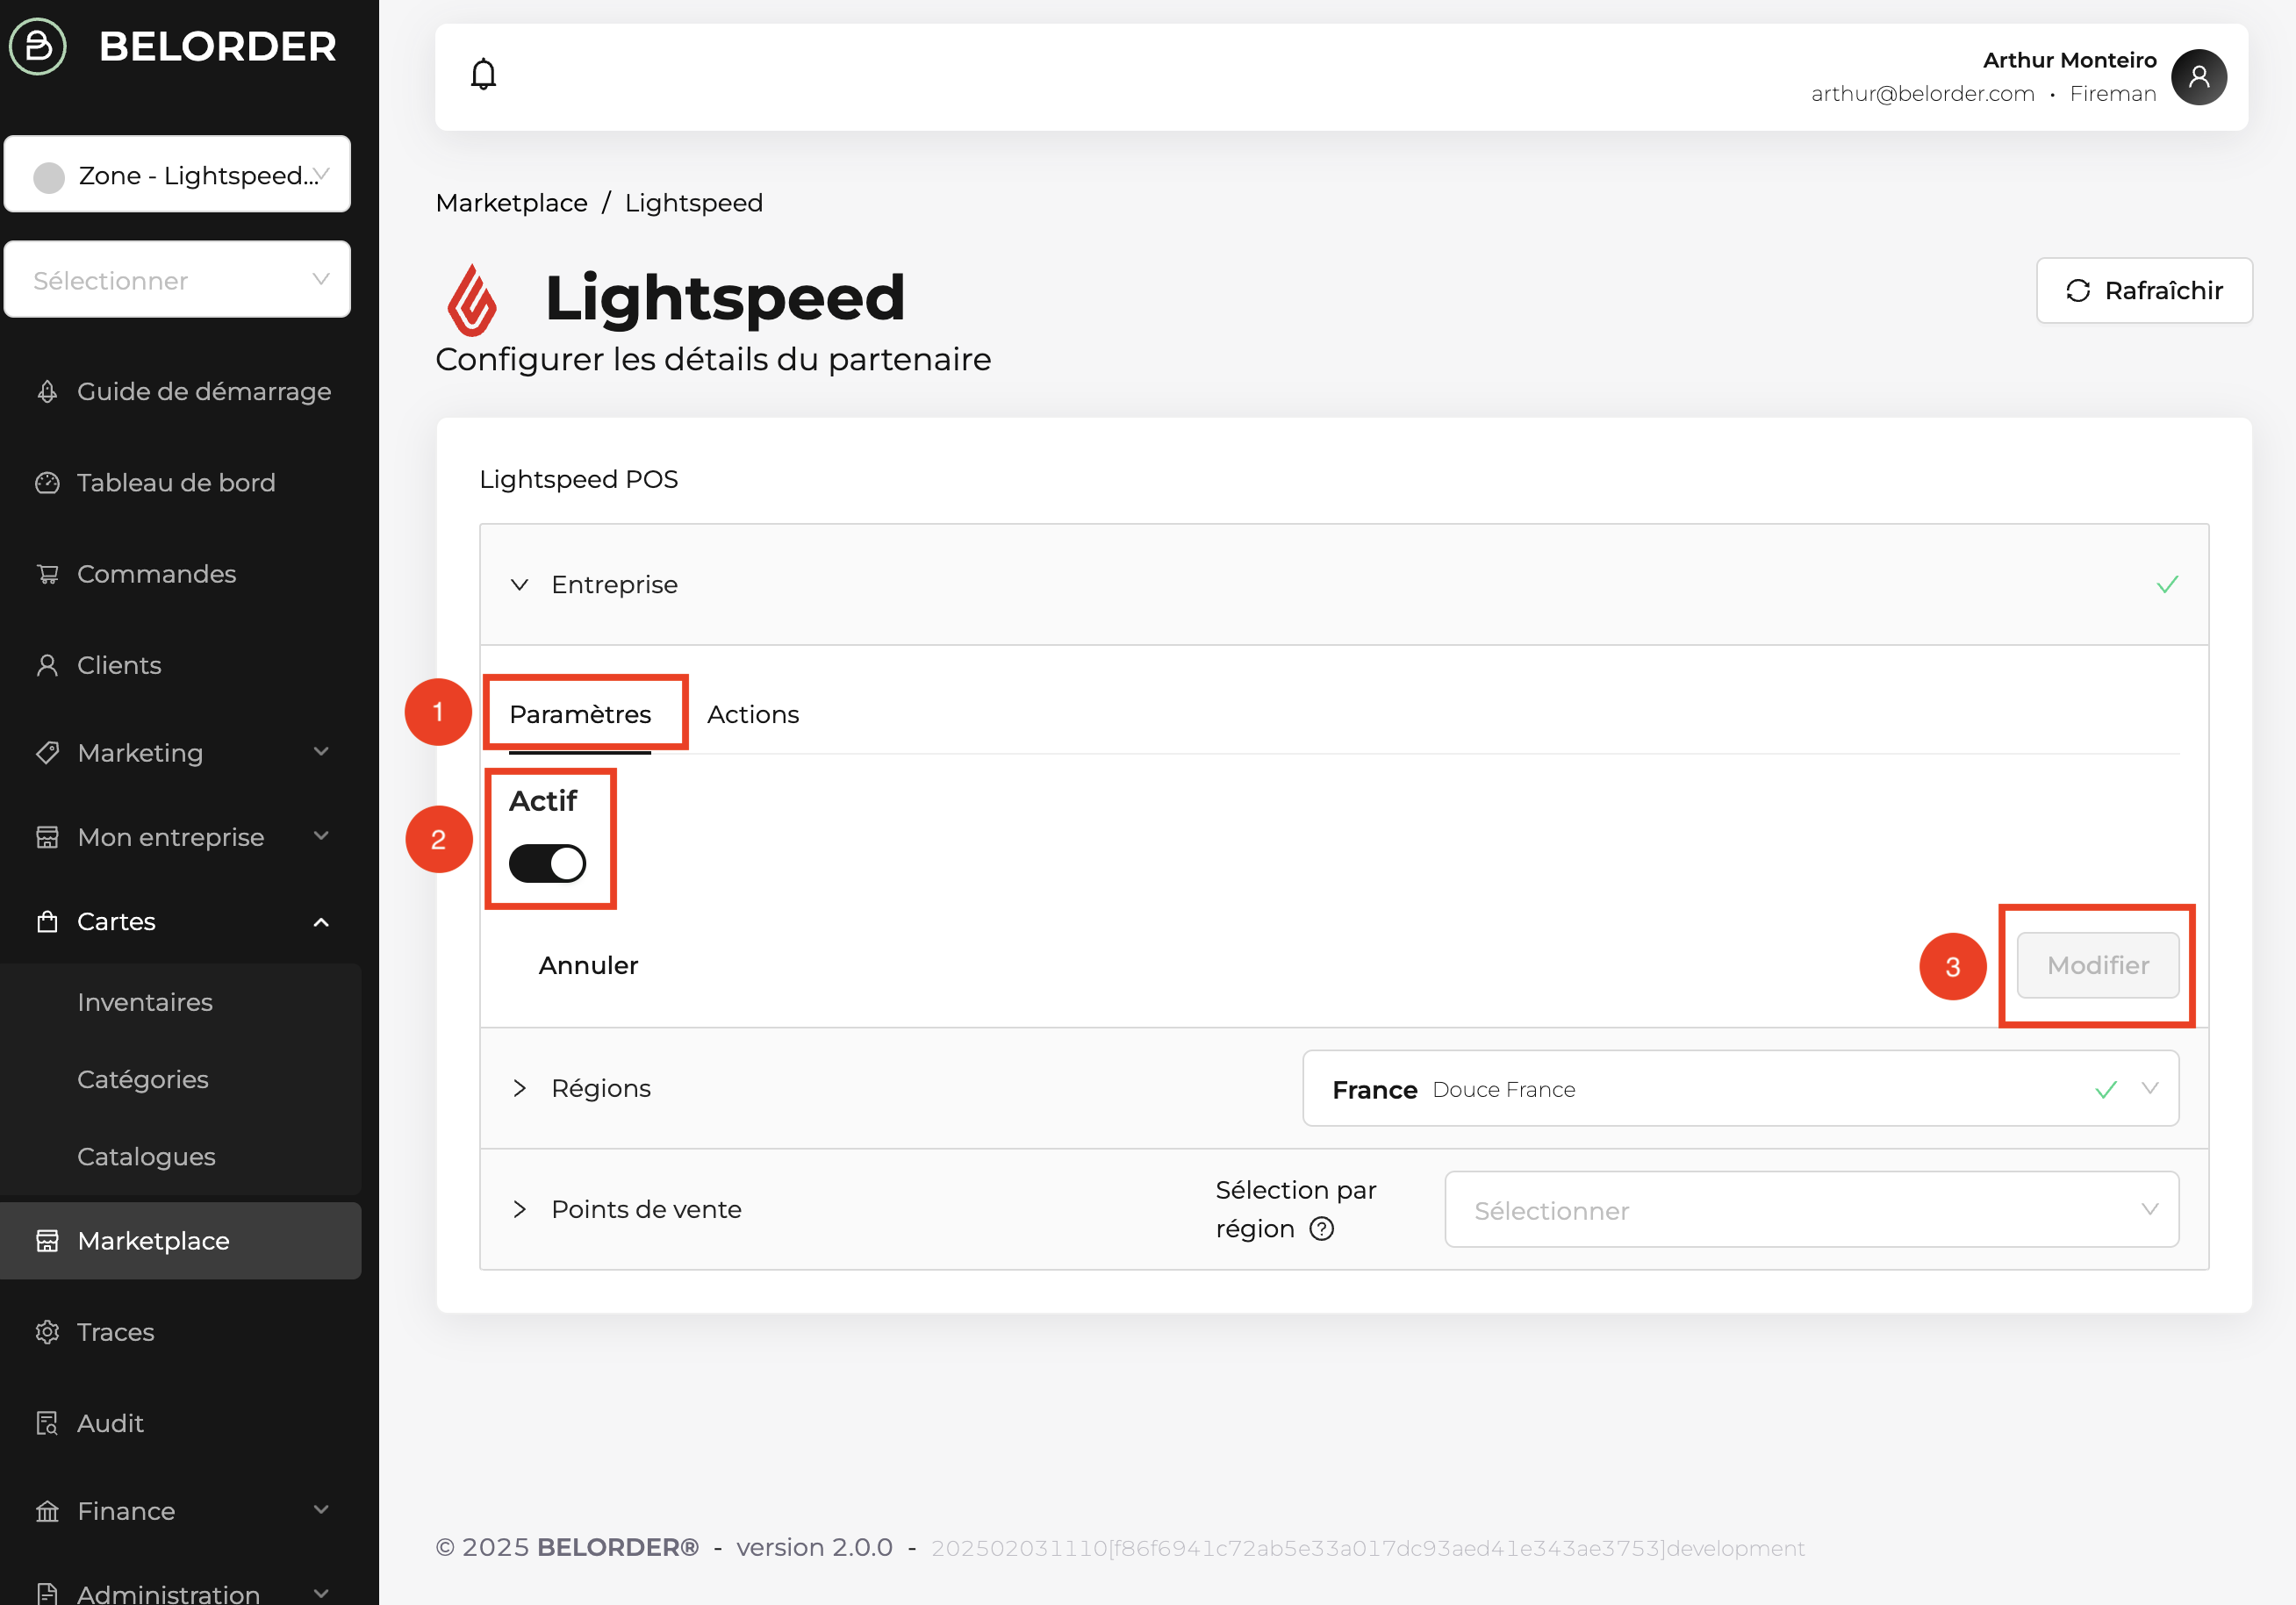Screen dimensions: 2296x1605
Task: Click the BELORDER brand name
Action: point(218,46)
